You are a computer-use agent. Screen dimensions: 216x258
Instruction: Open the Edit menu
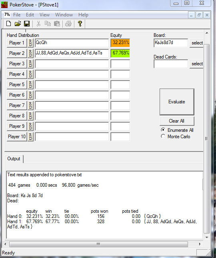click(30, 15)
